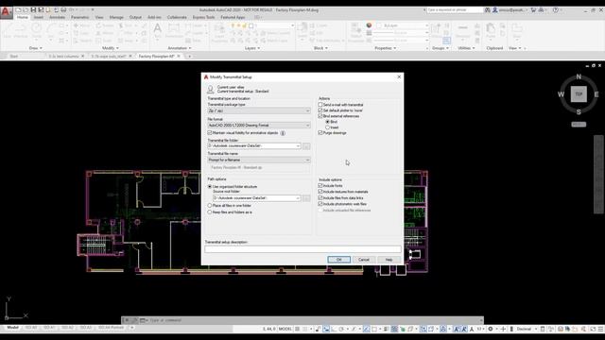Switch to the Annotate ribbon tab
This screenshot has width=605, height=340.
(57, 17)
